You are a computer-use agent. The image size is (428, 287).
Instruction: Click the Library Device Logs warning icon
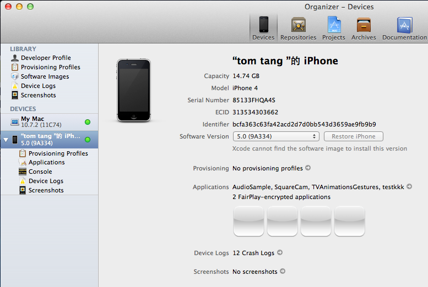15,86
